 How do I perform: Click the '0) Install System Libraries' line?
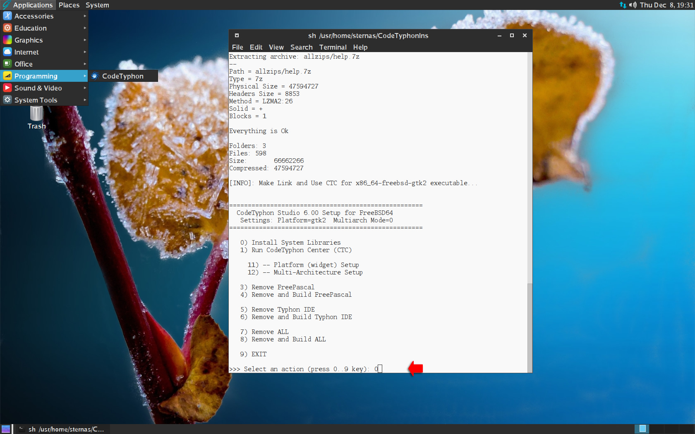290,243
